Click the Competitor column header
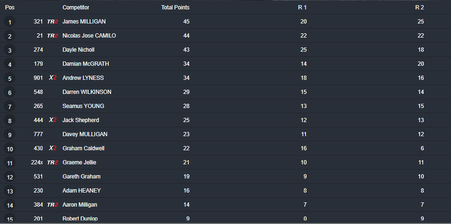 [x=76, y=8]
